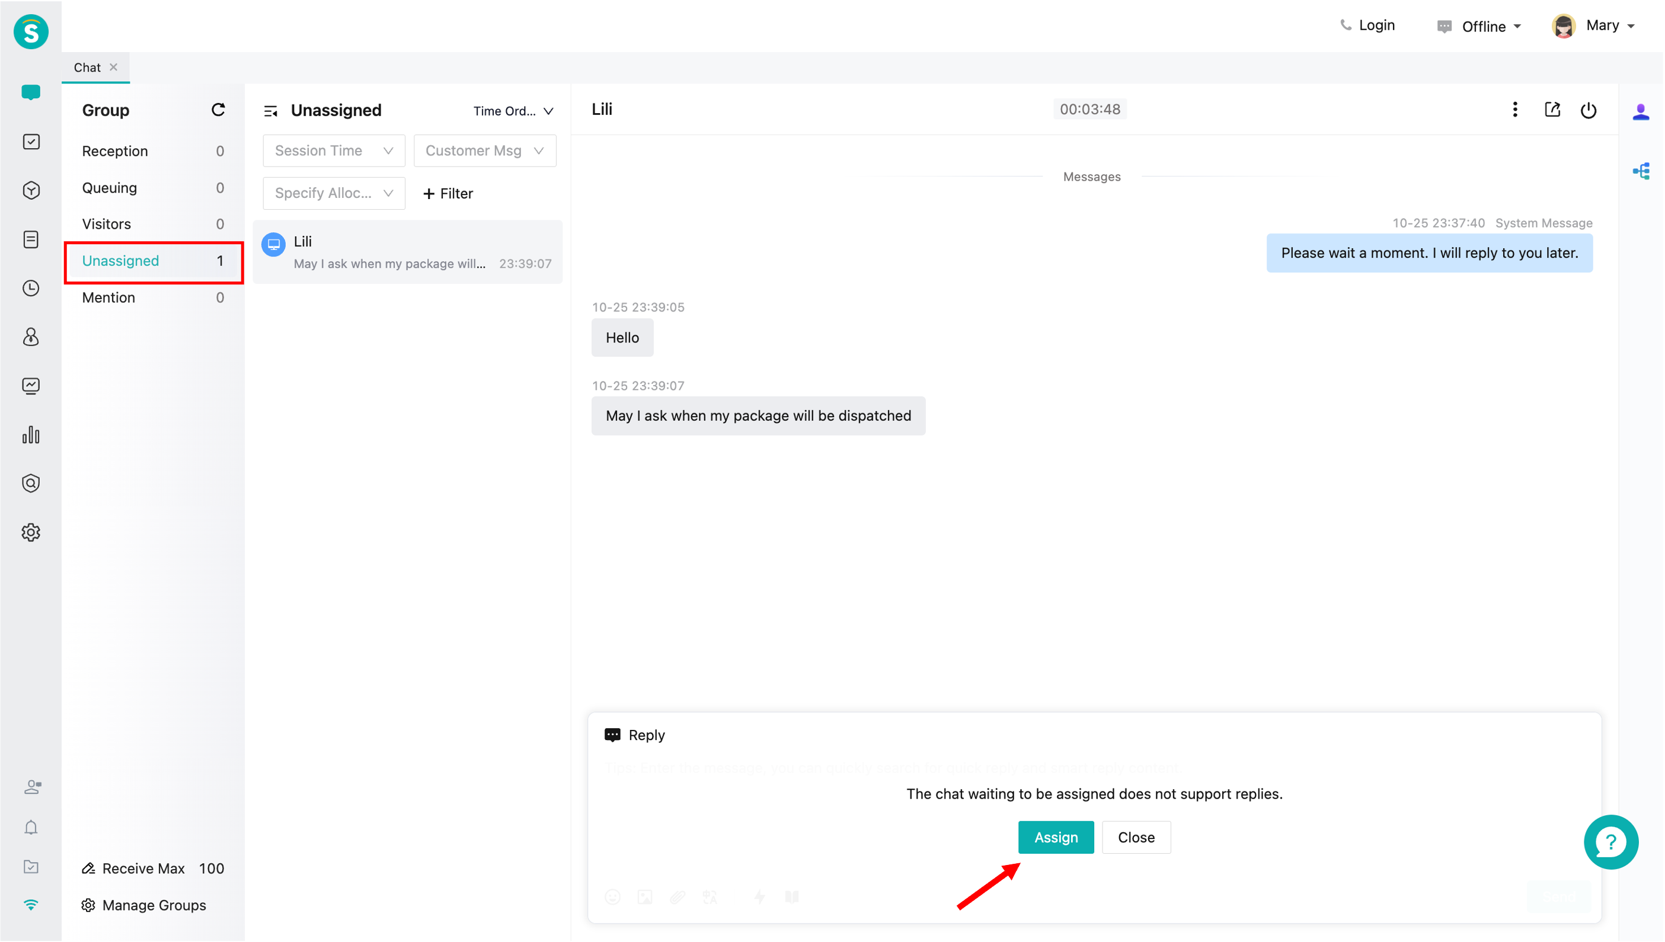Open the Time Order sort dropdown
Screen dimensions: 1665x942
(513, 111)
